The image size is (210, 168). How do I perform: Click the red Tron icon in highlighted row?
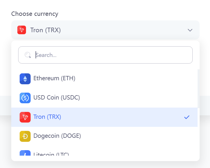tap(25, 117)
